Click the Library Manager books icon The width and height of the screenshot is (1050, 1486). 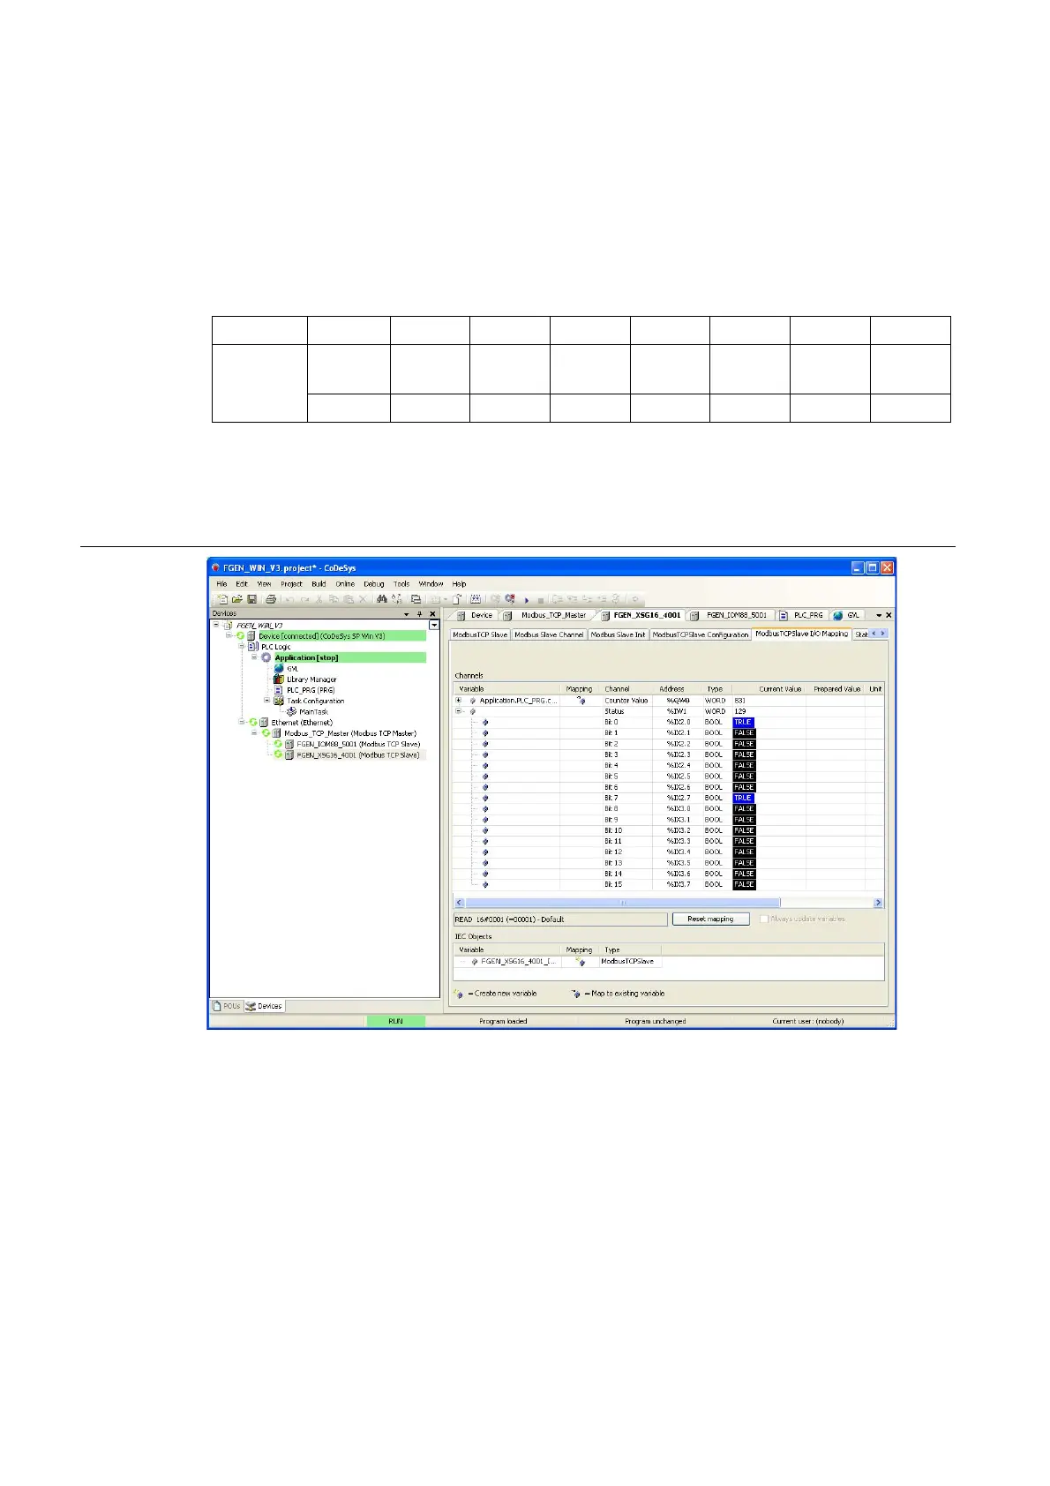(x=279, y=679)
